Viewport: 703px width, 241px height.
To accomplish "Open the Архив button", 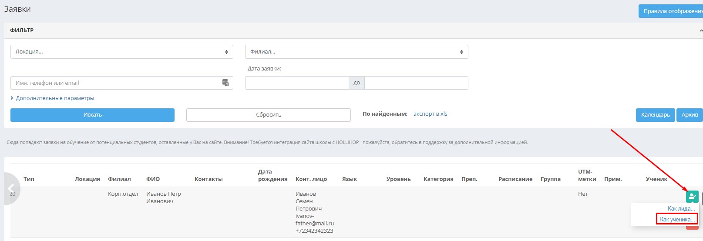I will click(690, 115).
